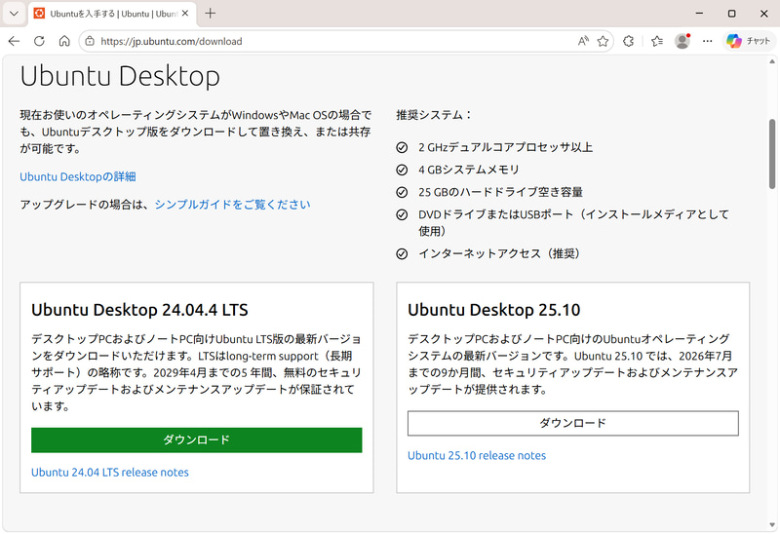Click checkmark icon beside 4 GB memory

(402, 171)
